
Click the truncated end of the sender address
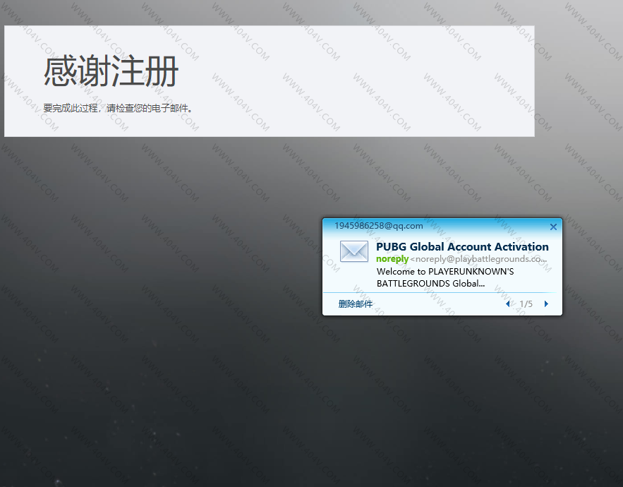point(536,259)
